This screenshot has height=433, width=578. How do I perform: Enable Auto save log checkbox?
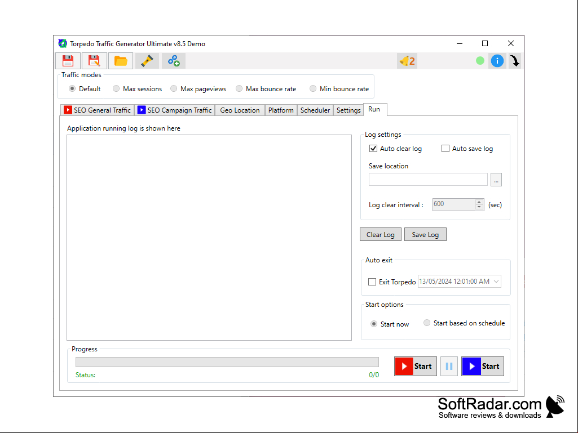445,149
